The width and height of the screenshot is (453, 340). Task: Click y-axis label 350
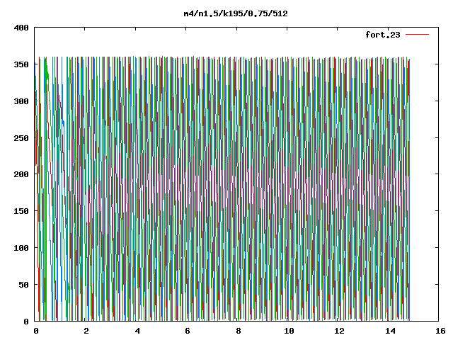[21, 64]
